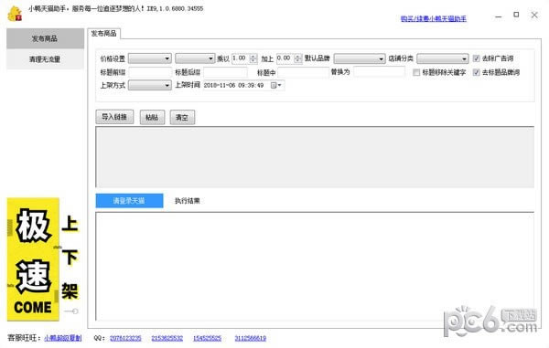Image resolution: width=549 pixels, height=348 pixels.
Task: Click inside the gray link list area
Action: point(315,157)
